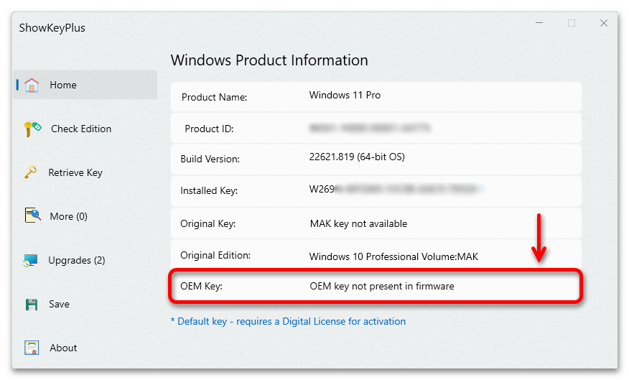Click the Check Edition keys icon
Viewport: 629px width, 380px height.
tap(32, 129)
